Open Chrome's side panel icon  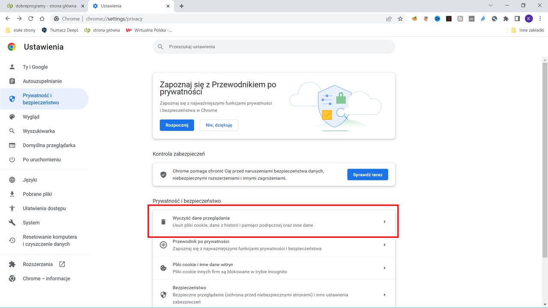(x=517, y=18)
